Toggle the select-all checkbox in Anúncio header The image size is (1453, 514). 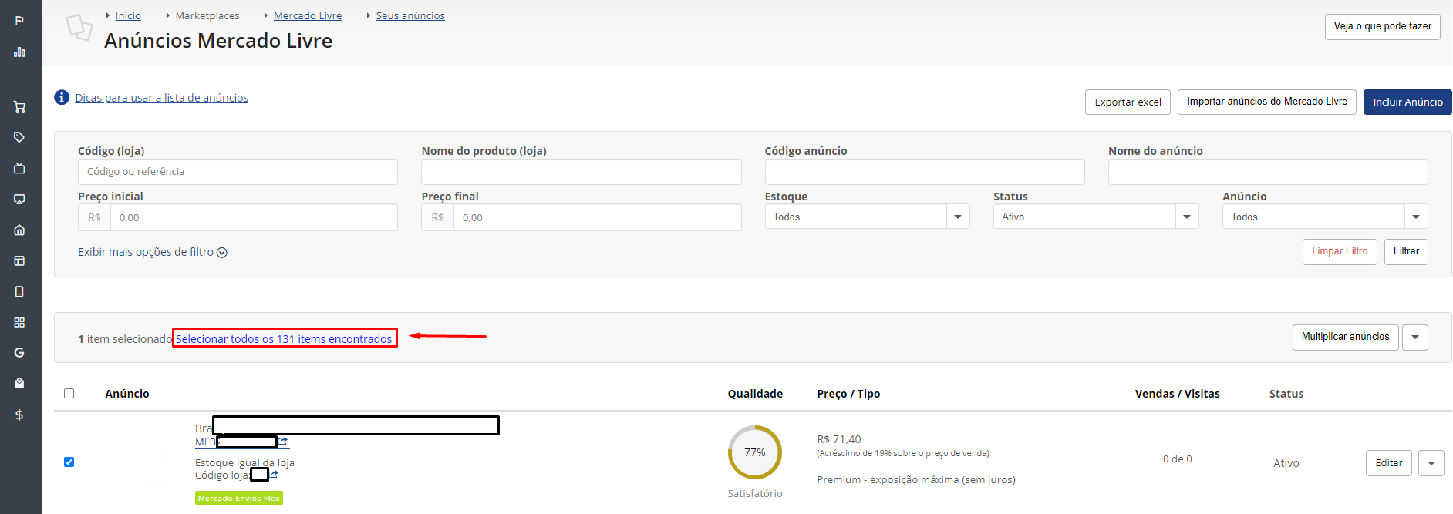tap(69, 394)
